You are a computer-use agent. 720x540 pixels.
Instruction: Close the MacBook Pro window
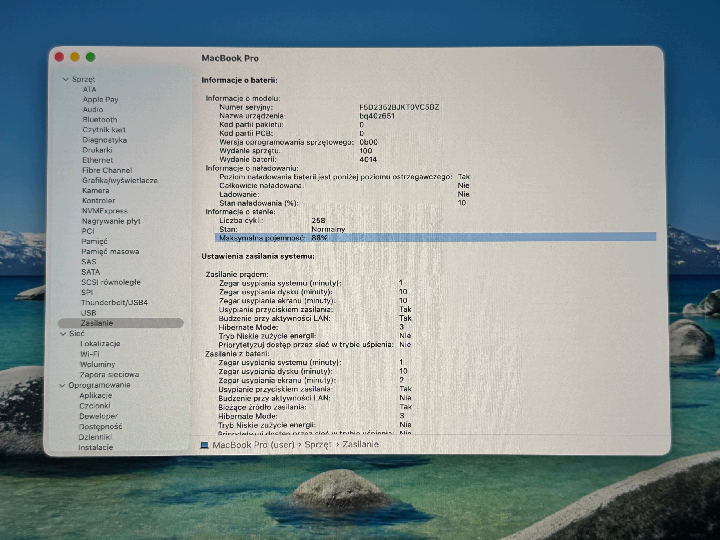pyautogui.click(x=59, y=57)
